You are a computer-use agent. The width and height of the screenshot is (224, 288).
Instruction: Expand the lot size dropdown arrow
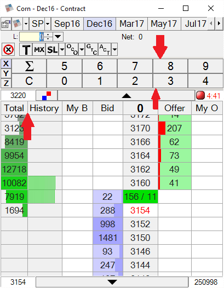(x=58, y=37)
